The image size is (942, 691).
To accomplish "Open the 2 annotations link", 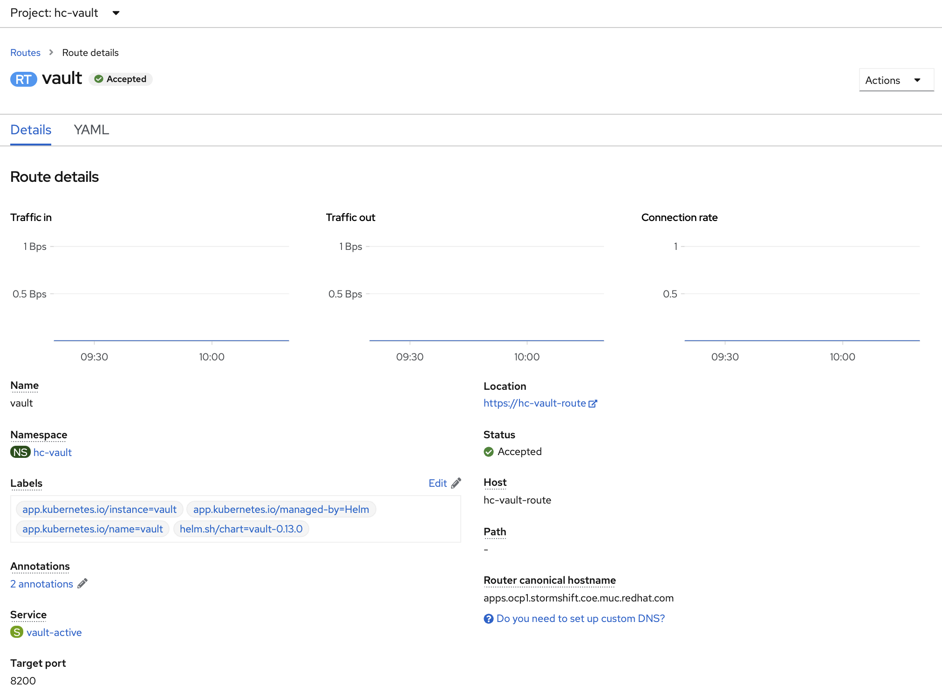I will point(42,584).
